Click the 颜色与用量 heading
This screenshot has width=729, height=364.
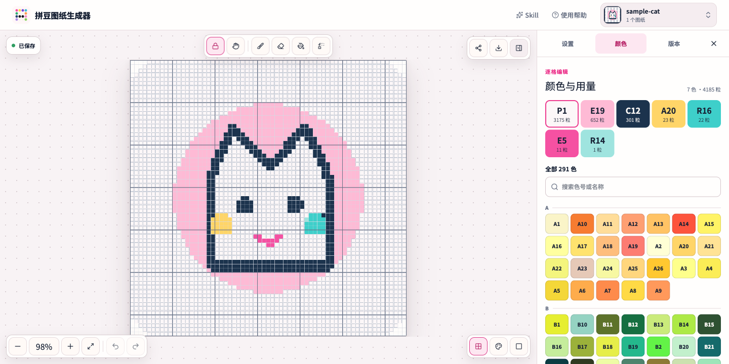click(571, 86)
